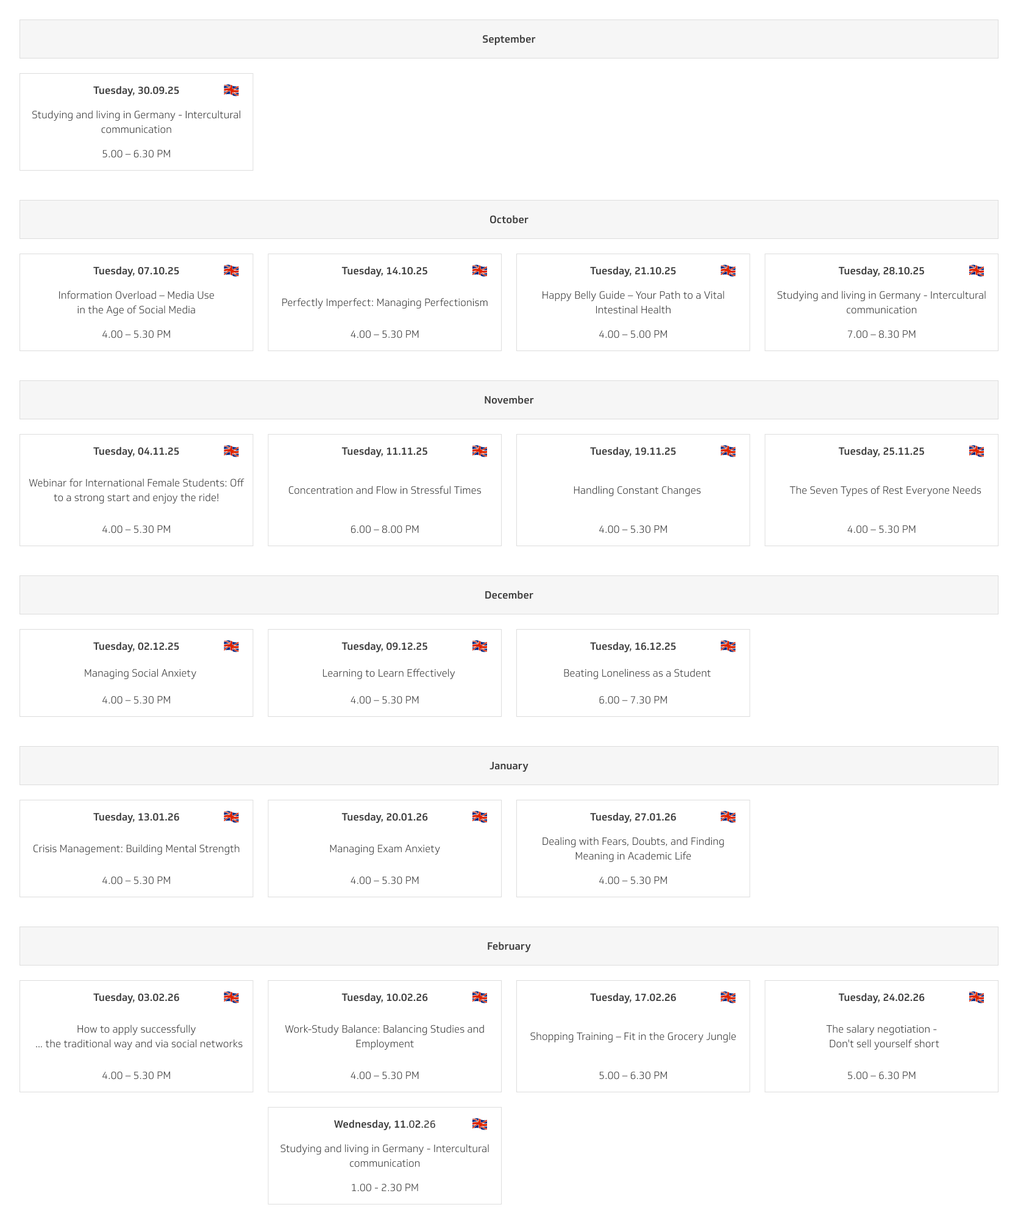The image size is (1018, 1224).
Task: Click the UK flag on the 28.10.25 card
Action: click(x=976, y=271)
